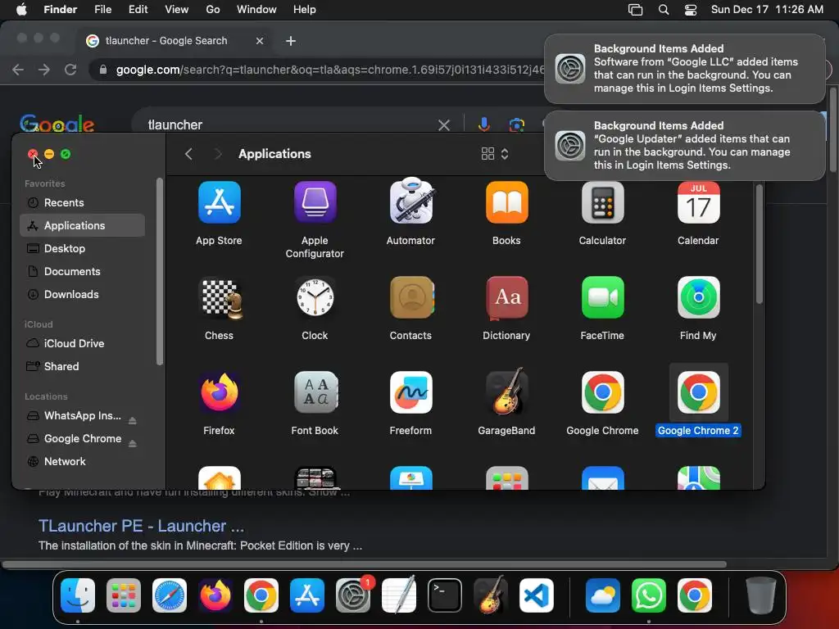Select the Google Chrome 2 app icon
Screen dimensions: 839x629
point(698,392)
